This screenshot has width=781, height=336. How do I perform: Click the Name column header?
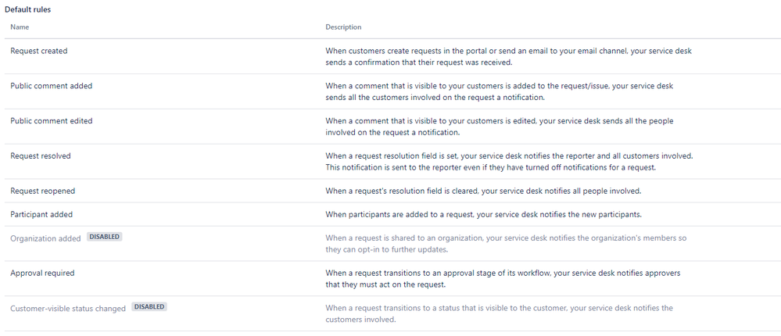20,27
